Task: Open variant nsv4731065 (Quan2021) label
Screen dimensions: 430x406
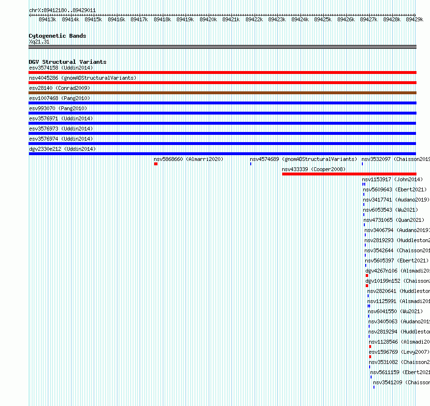Action: coord(394,220)
